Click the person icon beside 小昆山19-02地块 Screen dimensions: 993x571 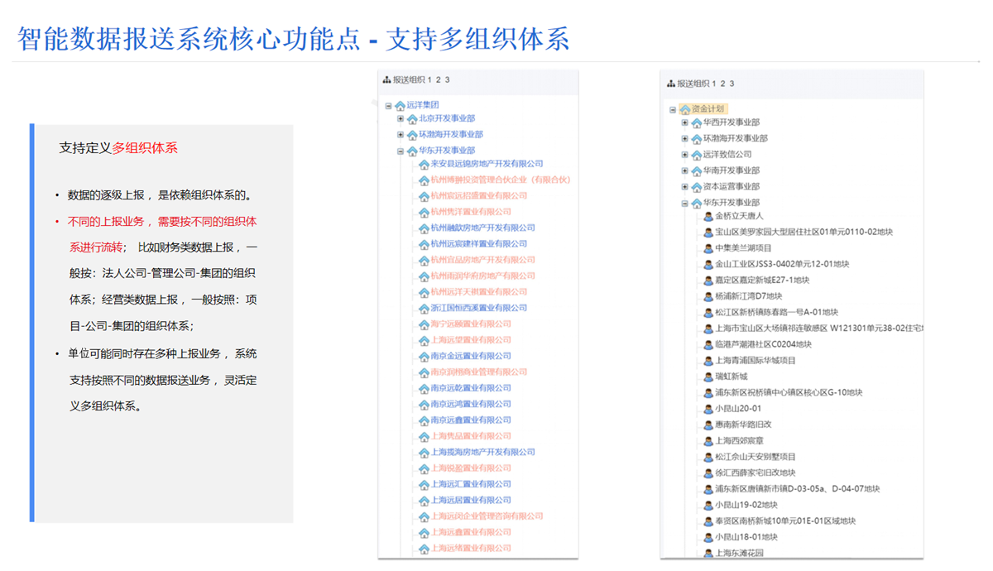708,506
